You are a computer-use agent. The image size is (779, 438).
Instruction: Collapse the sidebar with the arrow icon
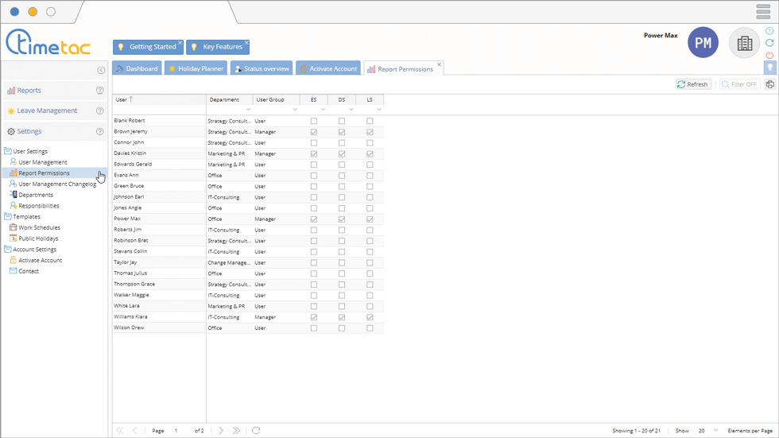tap(101, 70)
